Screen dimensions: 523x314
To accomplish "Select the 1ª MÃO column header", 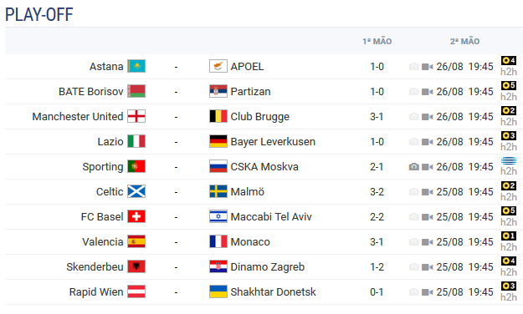I will tap(377, 41).
